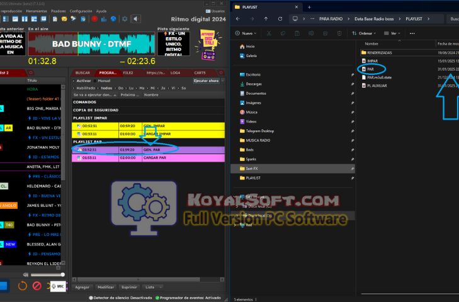Screen dimensions: 459x302
Task: Click the MIC button
Action: coord(58,286)
